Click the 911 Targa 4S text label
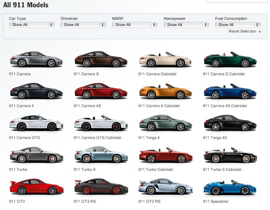 point(215,138)
